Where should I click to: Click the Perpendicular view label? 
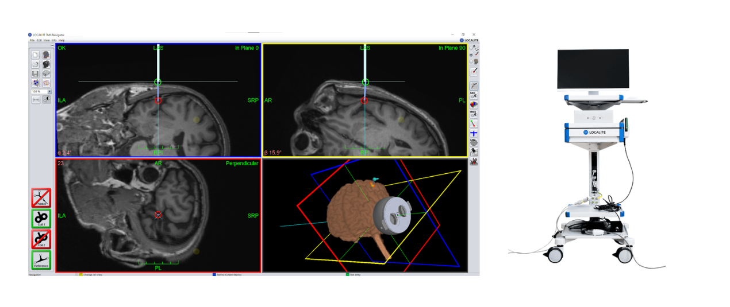(x=242, y=164)
